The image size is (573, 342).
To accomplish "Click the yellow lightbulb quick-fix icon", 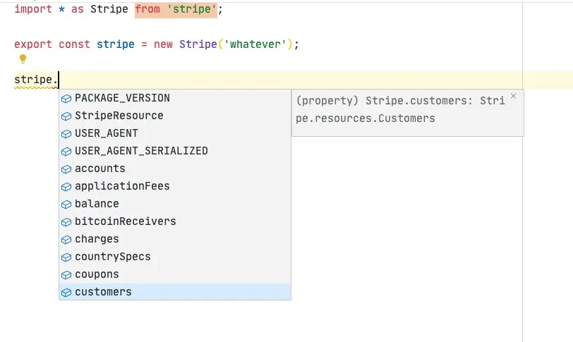I will click(x=23, y=59).
